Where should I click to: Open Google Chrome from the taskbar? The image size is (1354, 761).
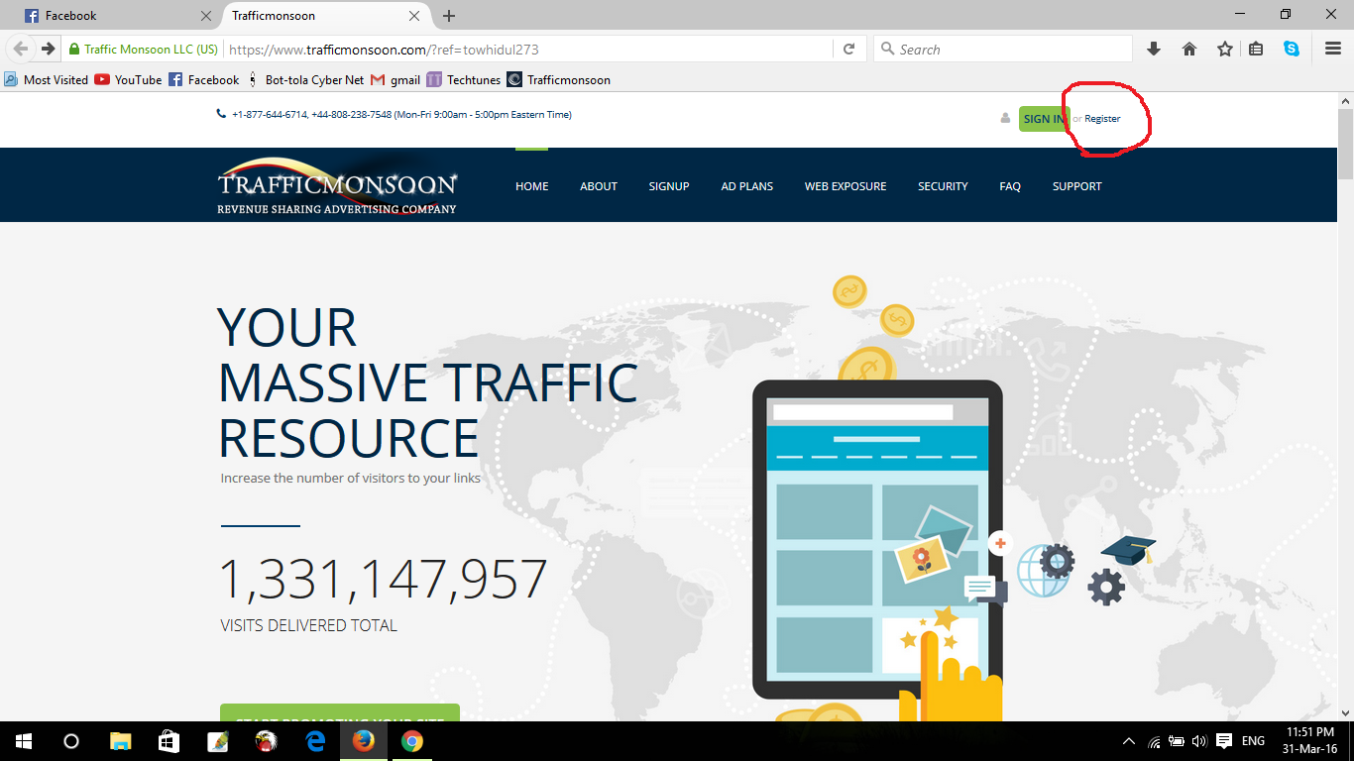[412, 741]
